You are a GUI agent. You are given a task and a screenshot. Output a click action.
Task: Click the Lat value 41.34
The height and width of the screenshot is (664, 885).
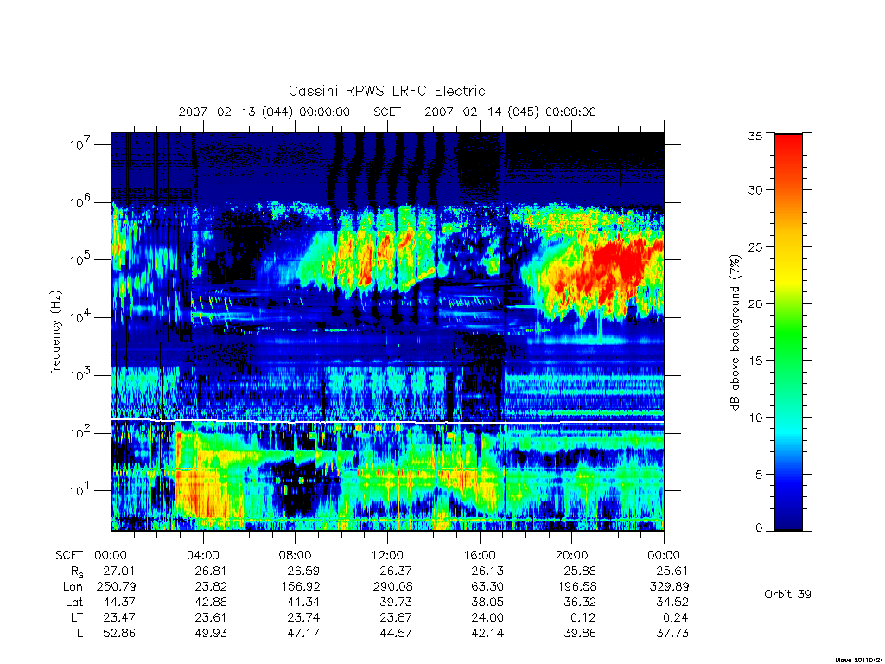pos(303,602)
